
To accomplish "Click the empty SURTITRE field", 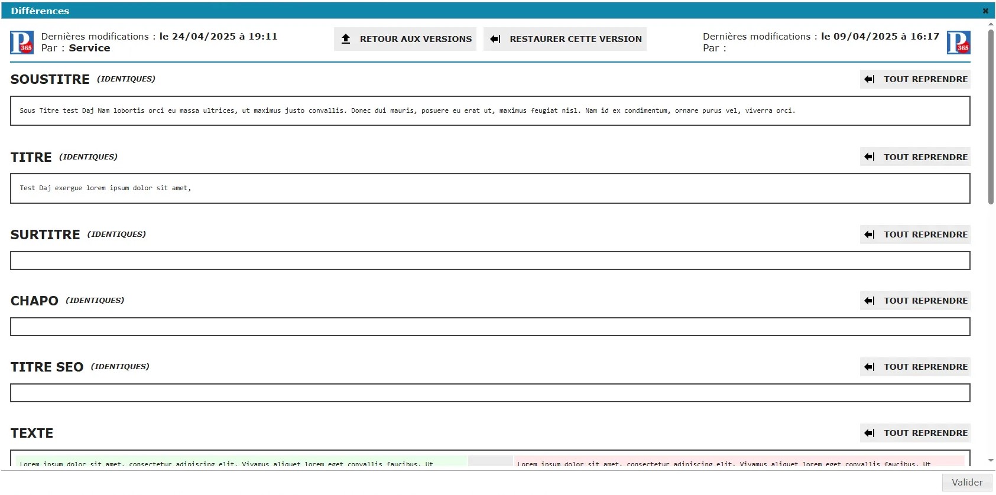I will [489, 260].
